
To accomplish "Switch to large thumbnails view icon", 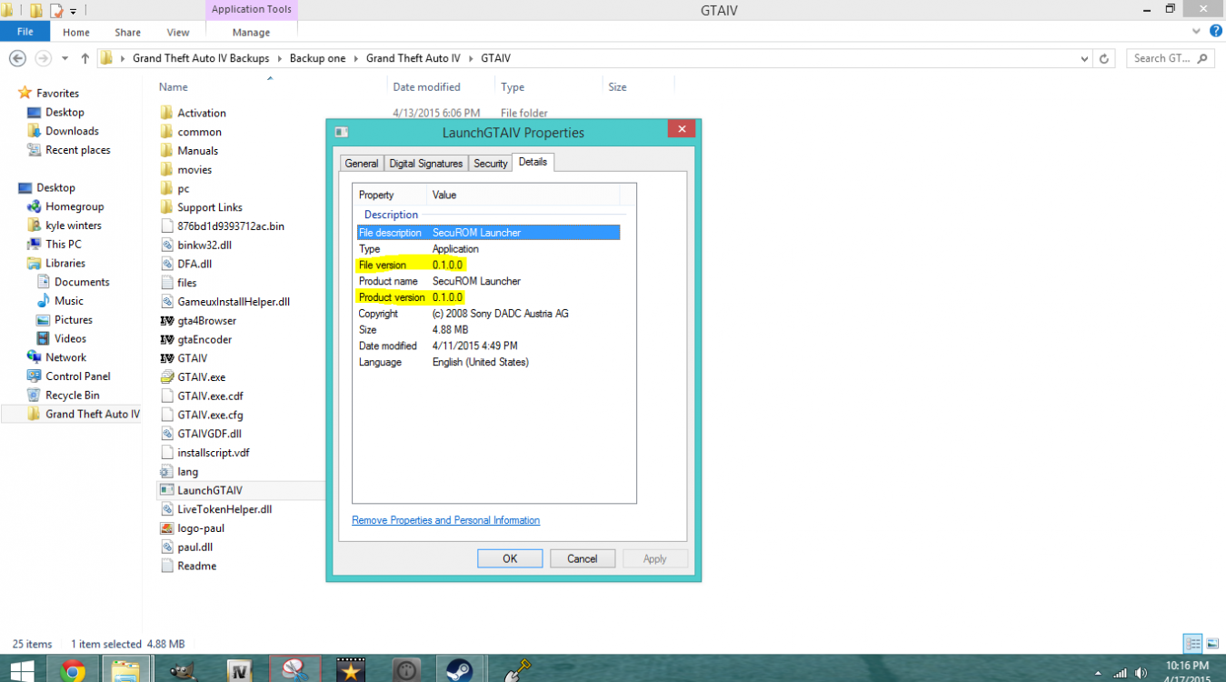I will point(1212,644).
